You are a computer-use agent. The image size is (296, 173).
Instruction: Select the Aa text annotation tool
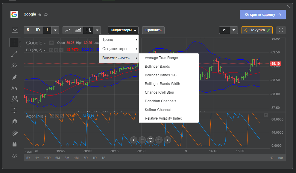click(x=14, y=88)
